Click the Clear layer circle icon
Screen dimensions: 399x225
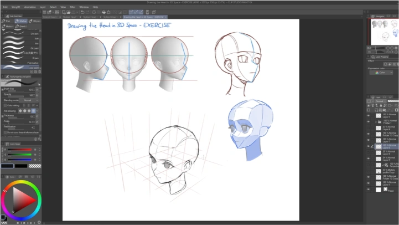tap(94, 12)
